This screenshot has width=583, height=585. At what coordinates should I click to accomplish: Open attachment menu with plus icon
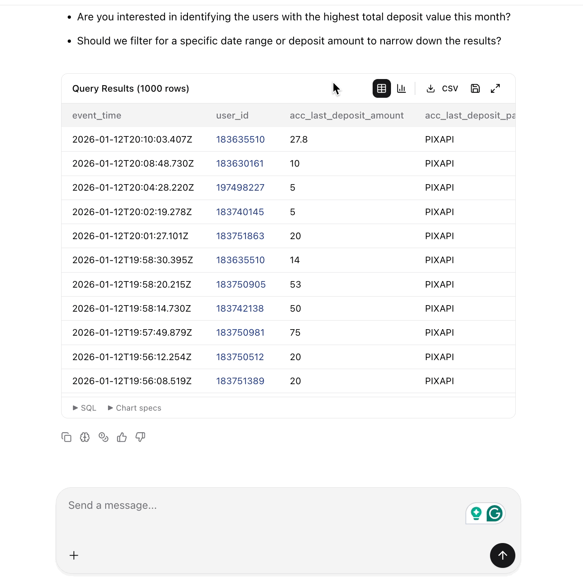[x=74, y=555]
